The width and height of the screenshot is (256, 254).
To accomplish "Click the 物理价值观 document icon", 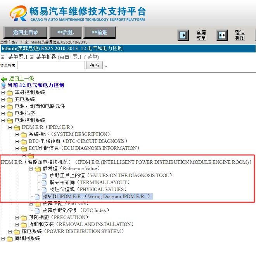I will tap(44, 190).
